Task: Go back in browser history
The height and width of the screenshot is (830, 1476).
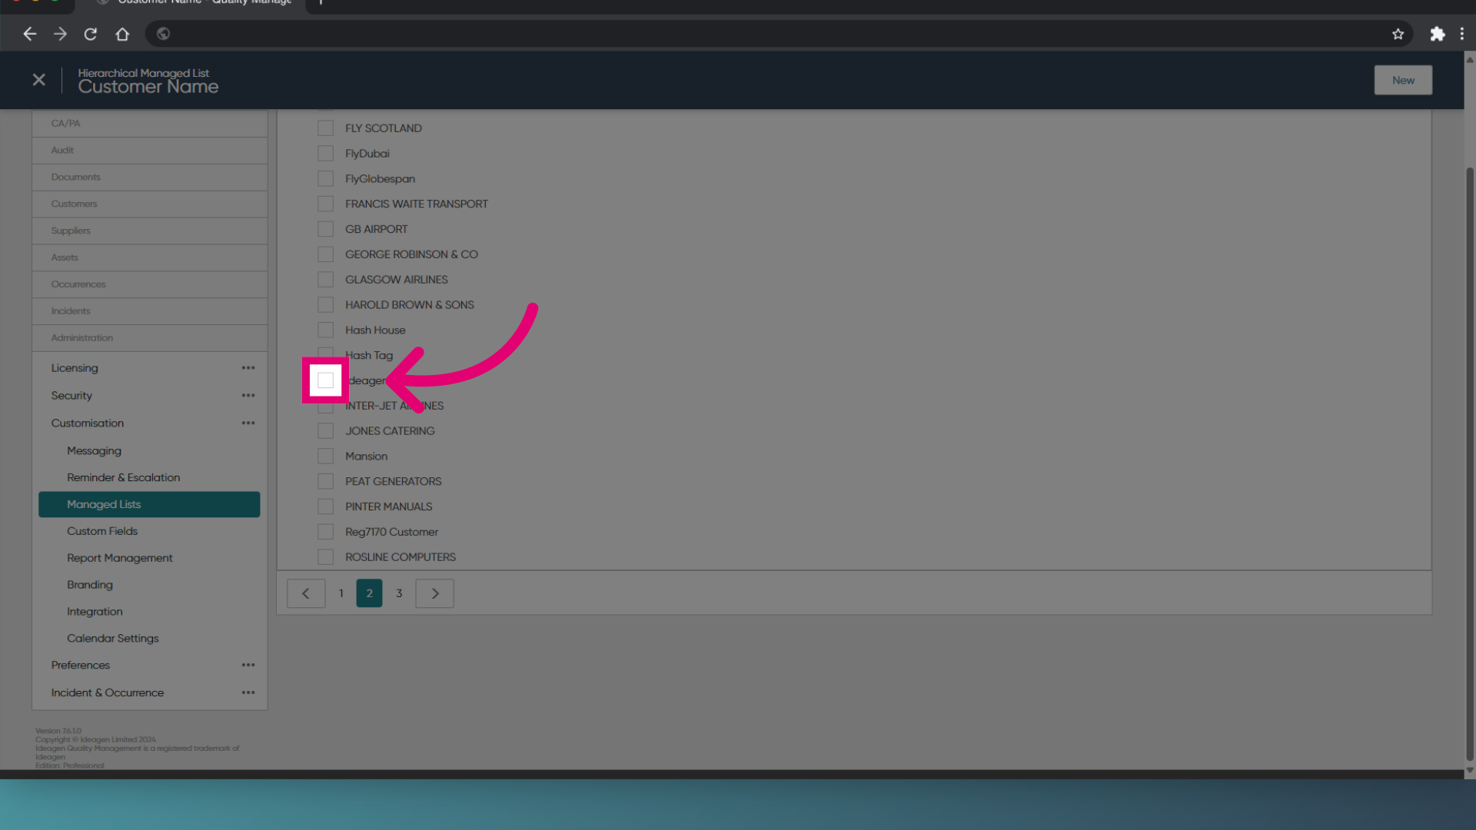Action: pyautogui.click(x=29, y=34)
